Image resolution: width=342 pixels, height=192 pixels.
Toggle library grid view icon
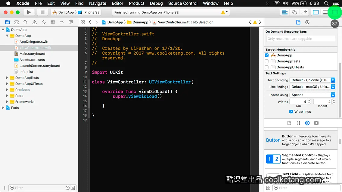click(268, 188)
